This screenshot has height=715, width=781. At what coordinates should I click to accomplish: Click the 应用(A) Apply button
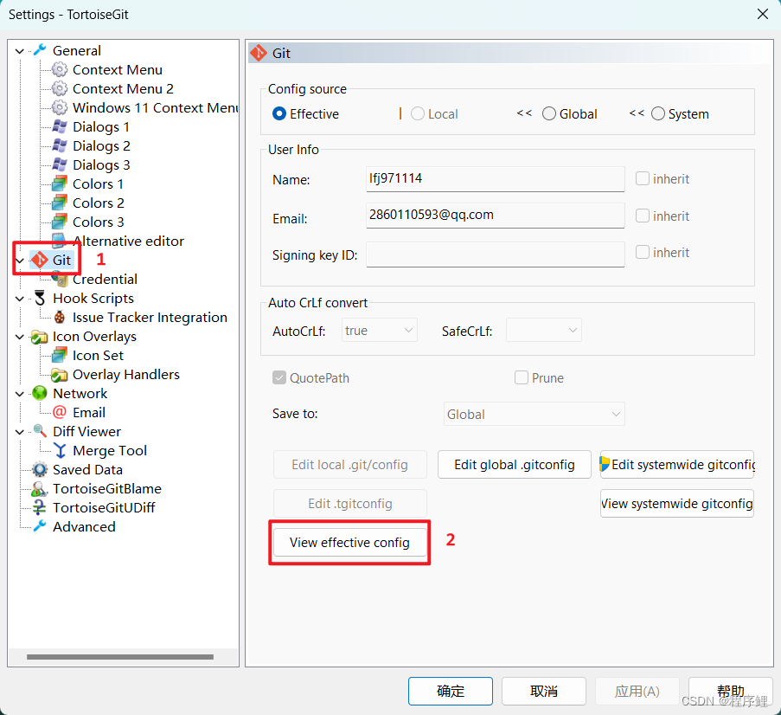point(637,691)
